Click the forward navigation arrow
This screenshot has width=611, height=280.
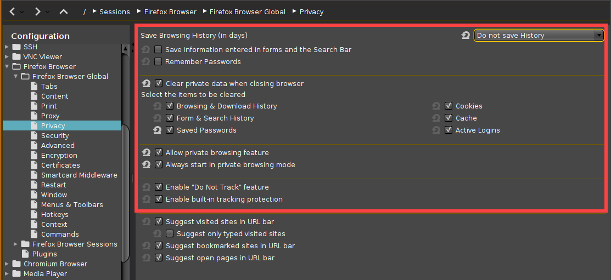pyautogui.click(x=37, y=12)
